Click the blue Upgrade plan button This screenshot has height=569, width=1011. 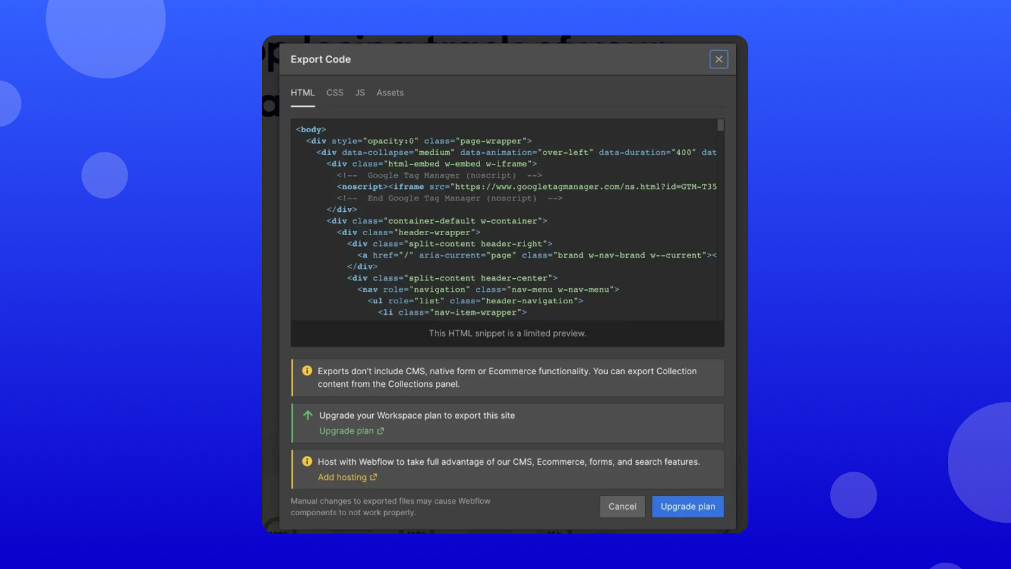point(688,506)
